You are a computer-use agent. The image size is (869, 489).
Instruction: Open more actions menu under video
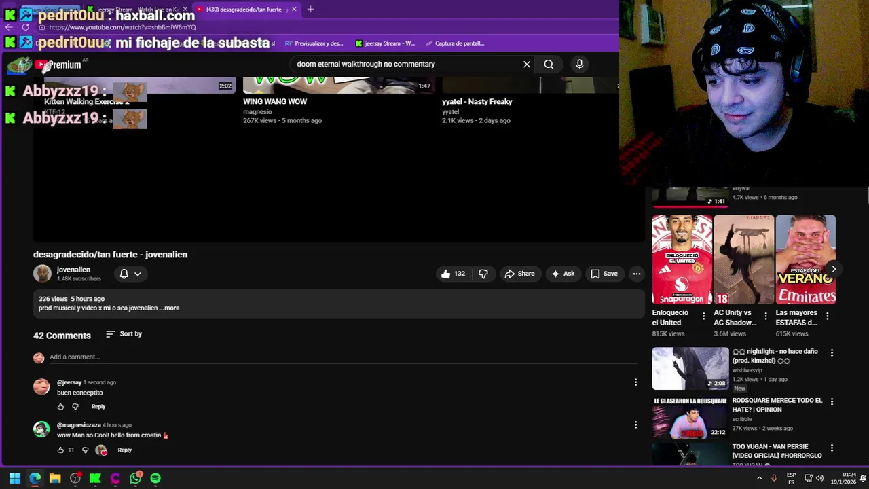pyautogui.click(x=636, y=274)
